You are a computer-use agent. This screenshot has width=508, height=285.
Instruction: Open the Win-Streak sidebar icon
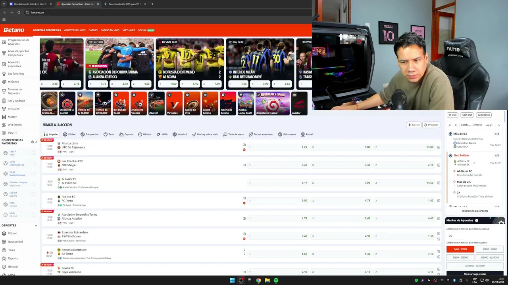(4, 125)
